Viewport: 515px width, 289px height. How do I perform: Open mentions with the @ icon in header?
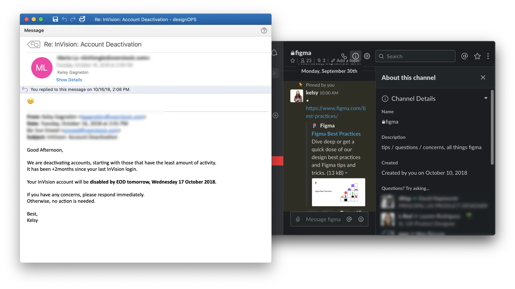point(464,56)
